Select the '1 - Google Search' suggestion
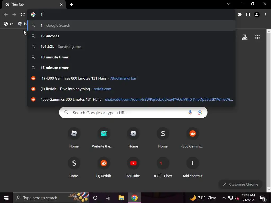This screenshot has width=271, height=203. coord(131,25)
